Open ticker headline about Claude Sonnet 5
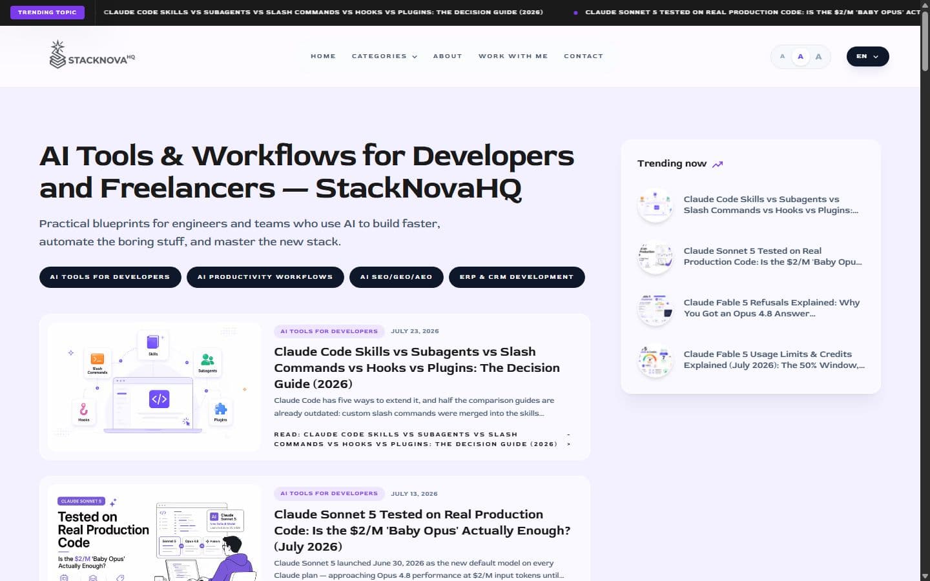The height and width of the screenshot is (581, 930). tap(752, 12)
